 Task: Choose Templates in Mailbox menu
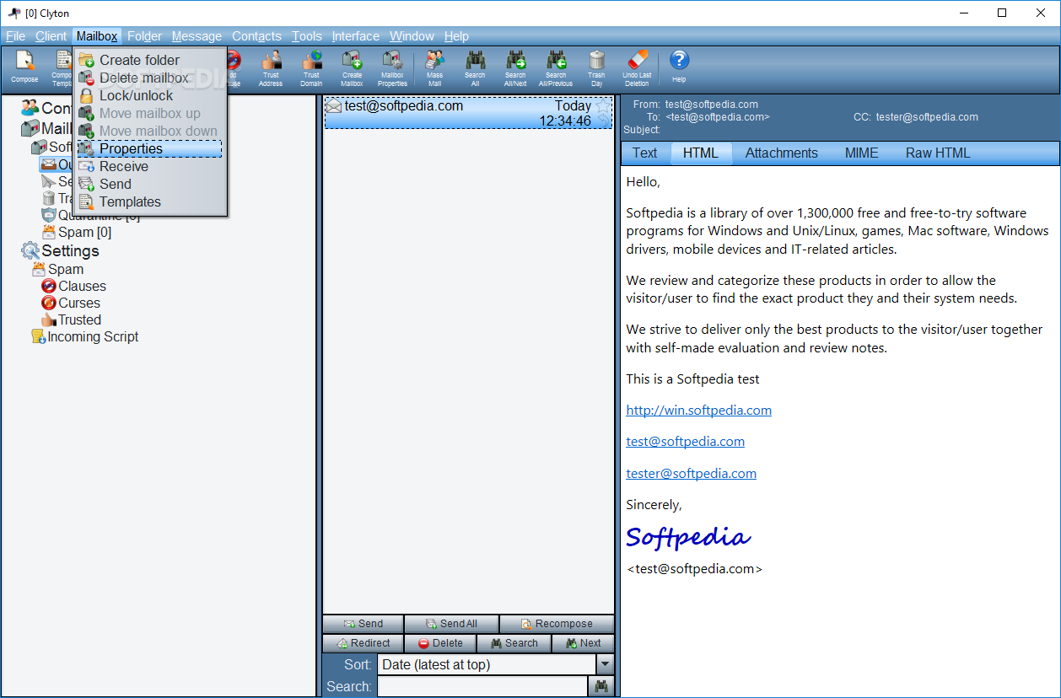point(149,201)
